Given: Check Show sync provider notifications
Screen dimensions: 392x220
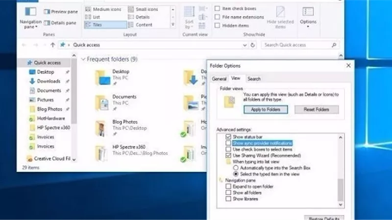Looking at the screenshot, I should [228, 143].
